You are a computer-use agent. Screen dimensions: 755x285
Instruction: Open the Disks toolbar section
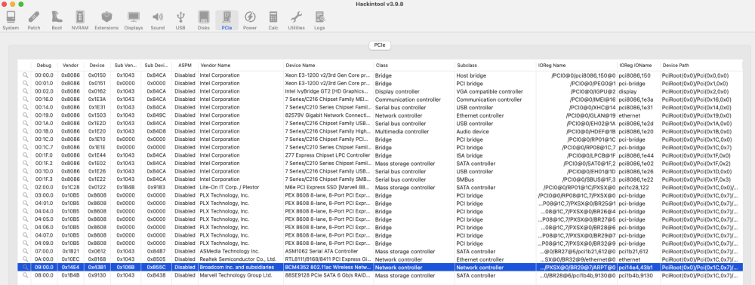pos(204,20)
